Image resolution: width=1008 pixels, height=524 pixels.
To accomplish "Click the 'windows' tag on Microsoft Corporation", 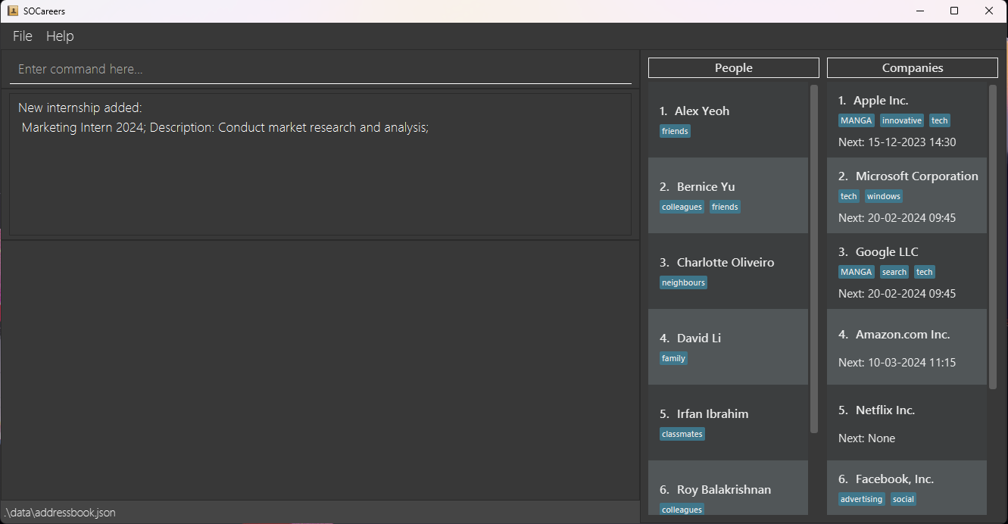I will coord(883,195).
